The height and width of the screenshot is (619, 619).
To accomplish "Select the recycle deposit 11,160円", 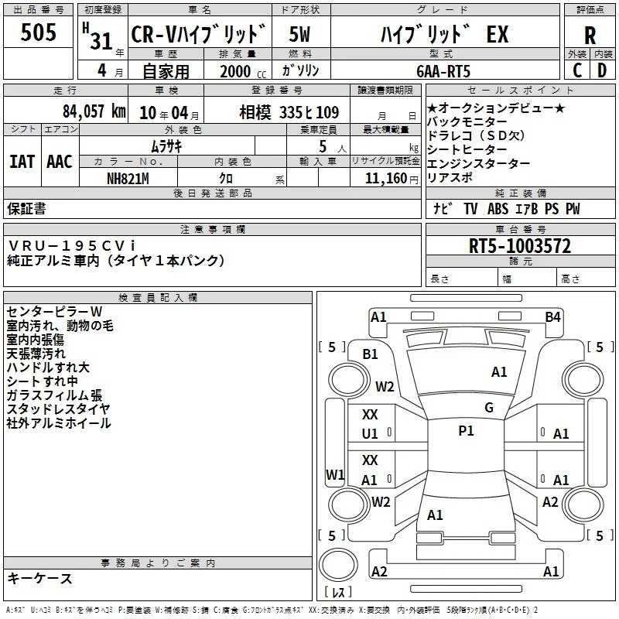I will point(392,179).
